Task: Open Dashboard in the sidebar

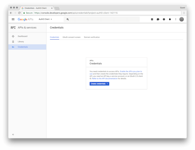Action: [x=27, y=36]
